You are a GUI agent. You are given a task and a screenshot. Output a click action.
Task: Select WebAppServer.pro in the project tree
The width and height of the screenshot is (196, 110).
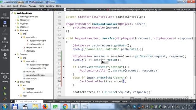pyautogui.click(x=29, y=16)
